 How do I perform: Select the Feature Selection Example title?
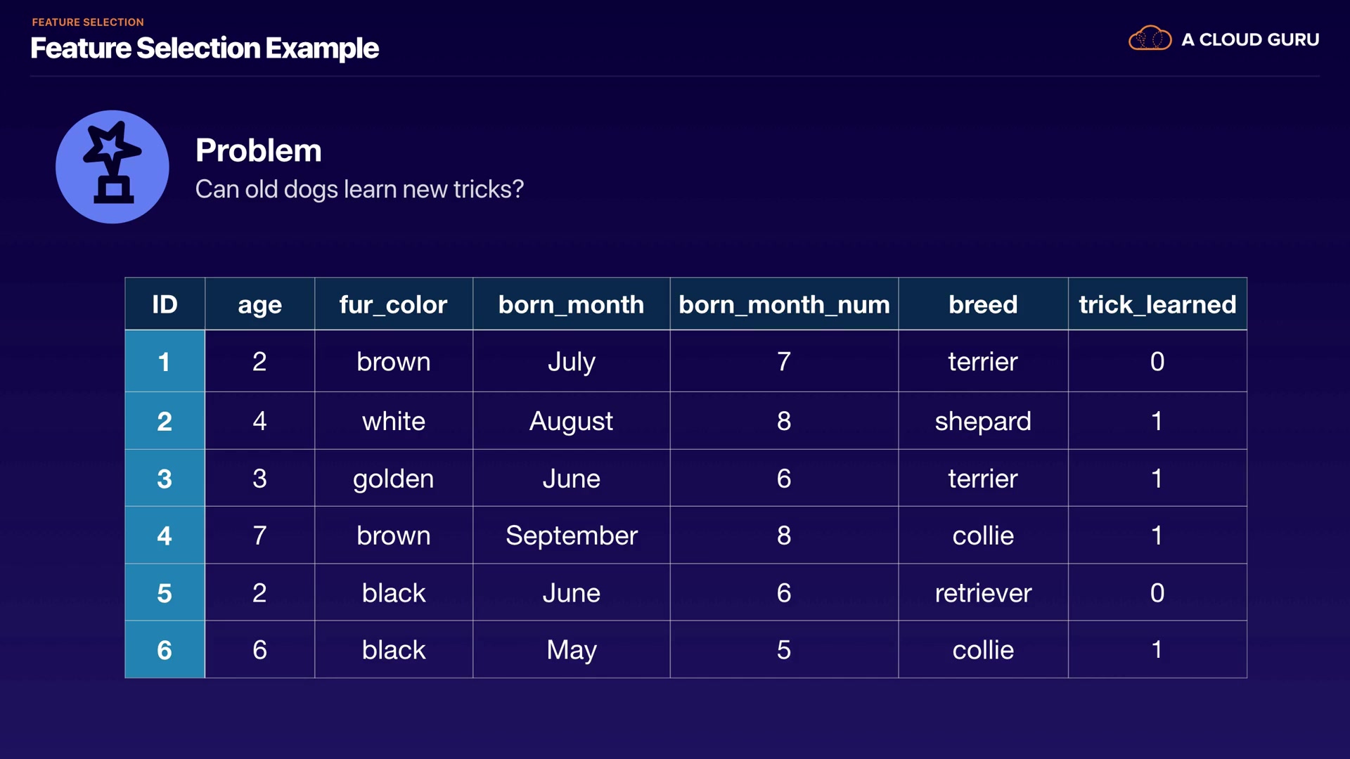205,48
